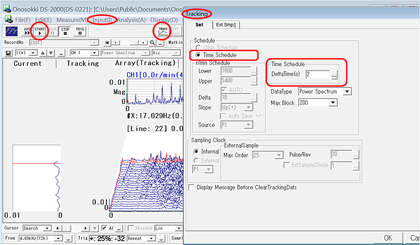420x245 pixels.
Task: Open the File(F) menu
Action: point(23,20)
